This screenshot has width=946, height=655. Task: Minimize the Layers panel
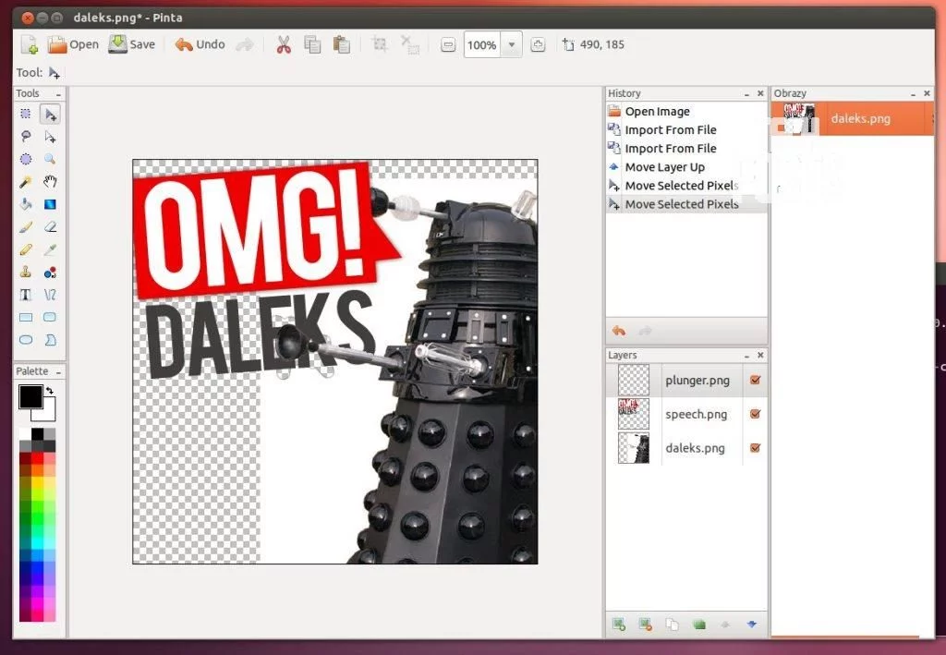point(746,356)
